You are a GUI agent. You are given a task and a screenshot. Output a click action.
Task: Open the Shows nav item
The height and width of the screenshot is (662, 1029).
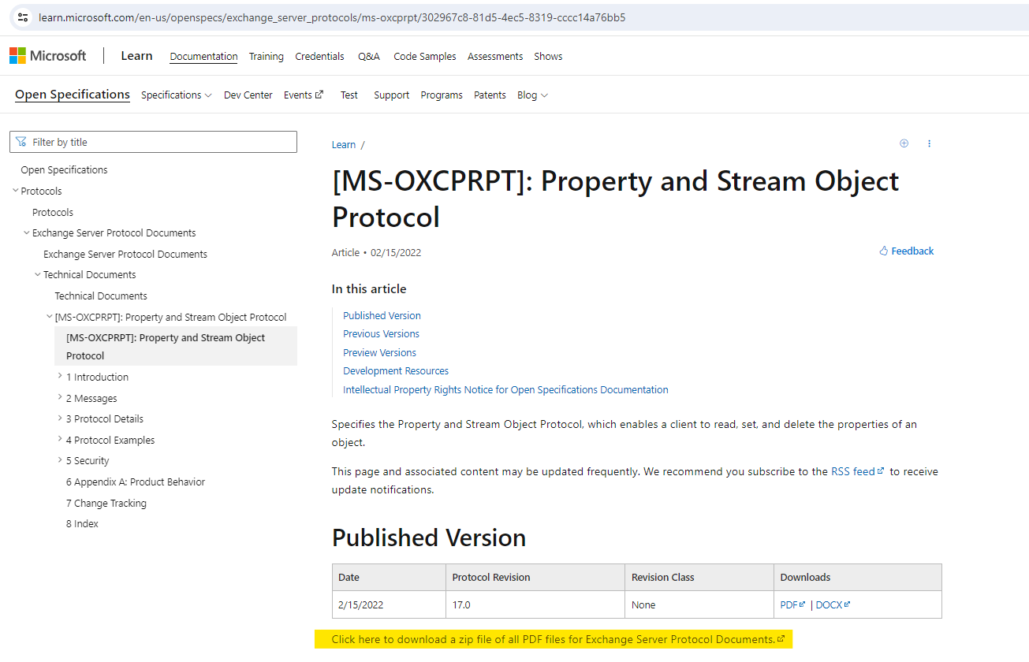548,57
